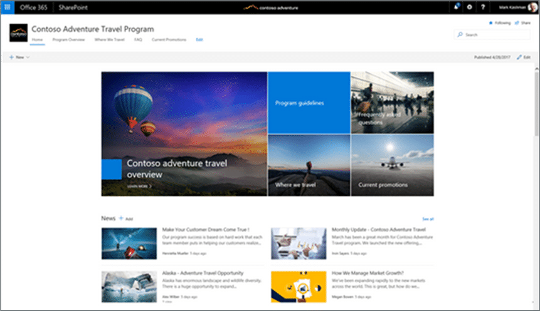Open the Current promotions airplane tile
Viewport: 540px width, 311px height.
coord(392,165)
